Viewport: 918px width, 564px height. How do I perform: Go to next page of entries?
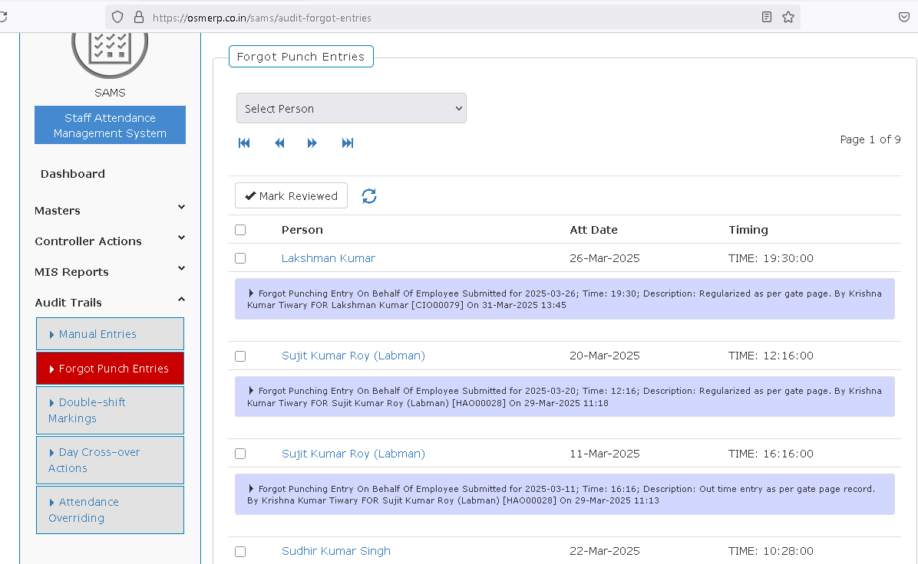(x=312, y=143)
